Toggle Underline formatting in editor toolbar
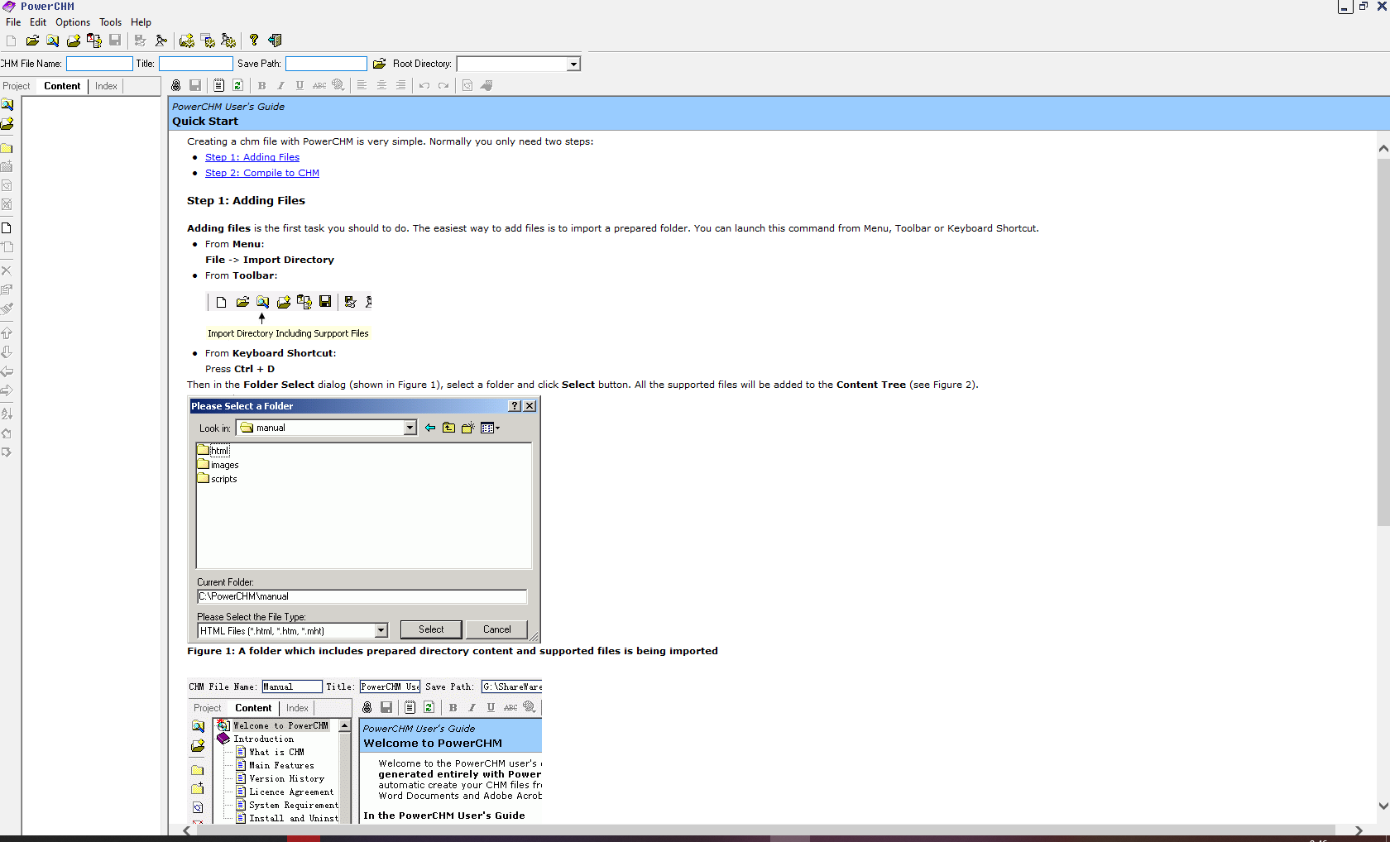1390x842 pixels. [x=300, y=85]
